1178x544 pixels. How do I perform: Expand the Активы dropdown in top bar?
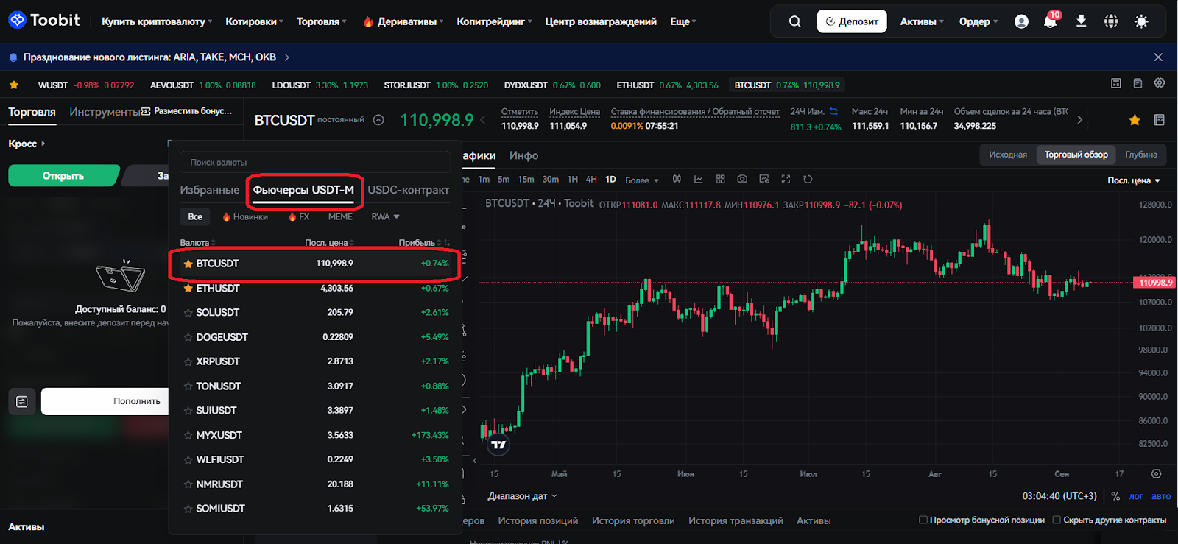coord(922,21)
